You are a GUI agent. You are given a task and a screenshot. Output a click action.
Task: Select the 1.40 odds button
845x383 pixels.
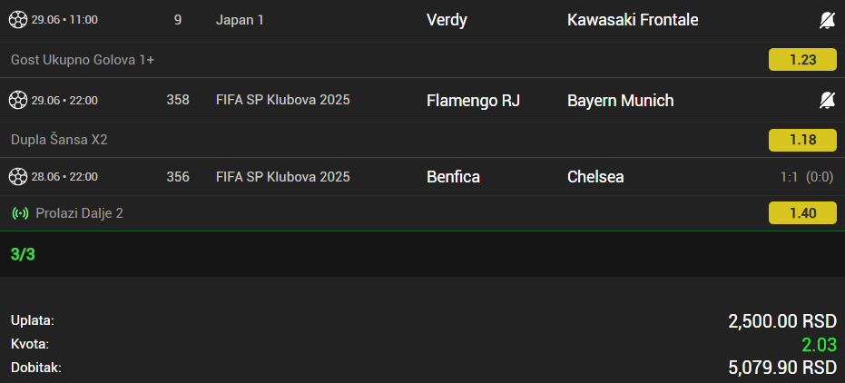pyautogui.click(x=802, y=213)
